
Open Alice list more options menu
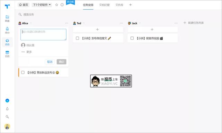(67, 23)
